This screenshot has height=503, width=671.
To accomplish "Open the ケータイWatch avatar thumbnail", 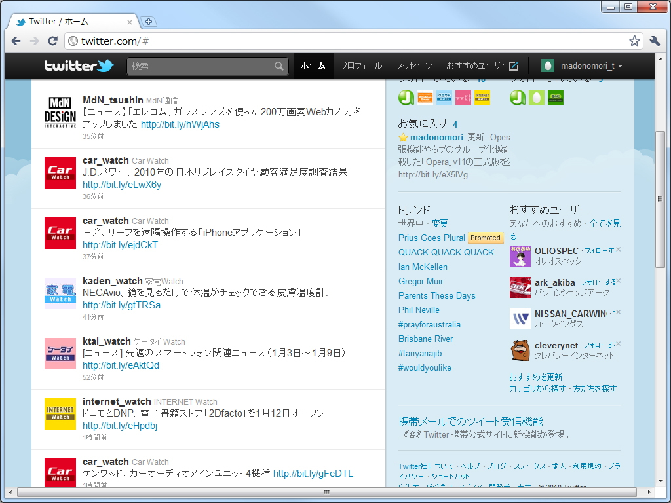I will (x=60, y=352).
